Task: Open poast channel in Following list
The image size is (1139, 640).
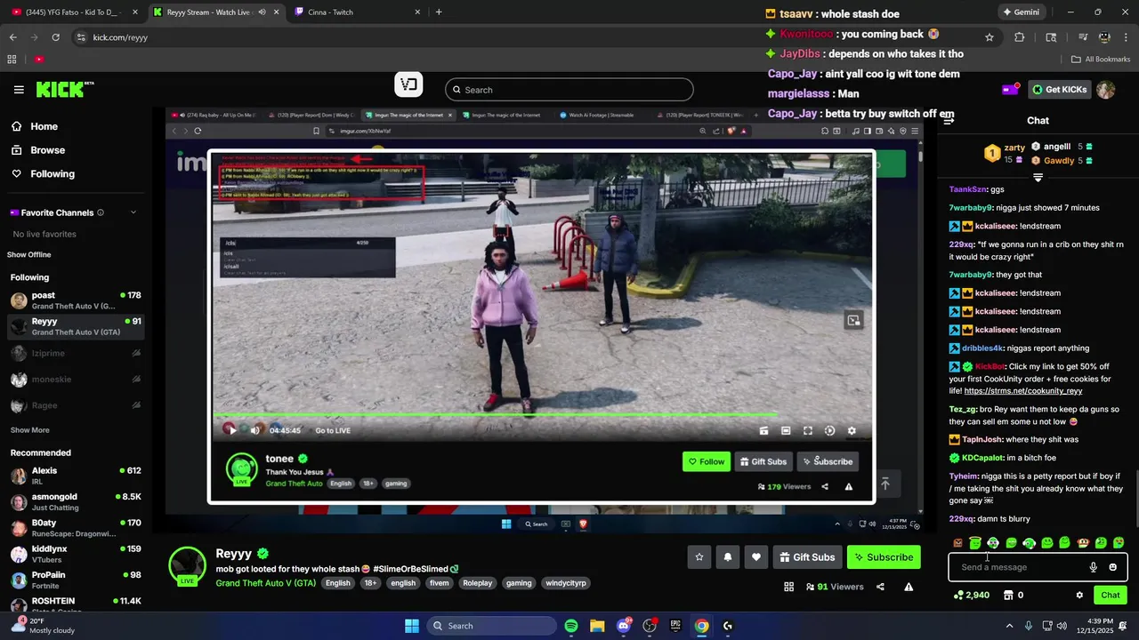Action: pyautogui.click(x=76, y=300)
